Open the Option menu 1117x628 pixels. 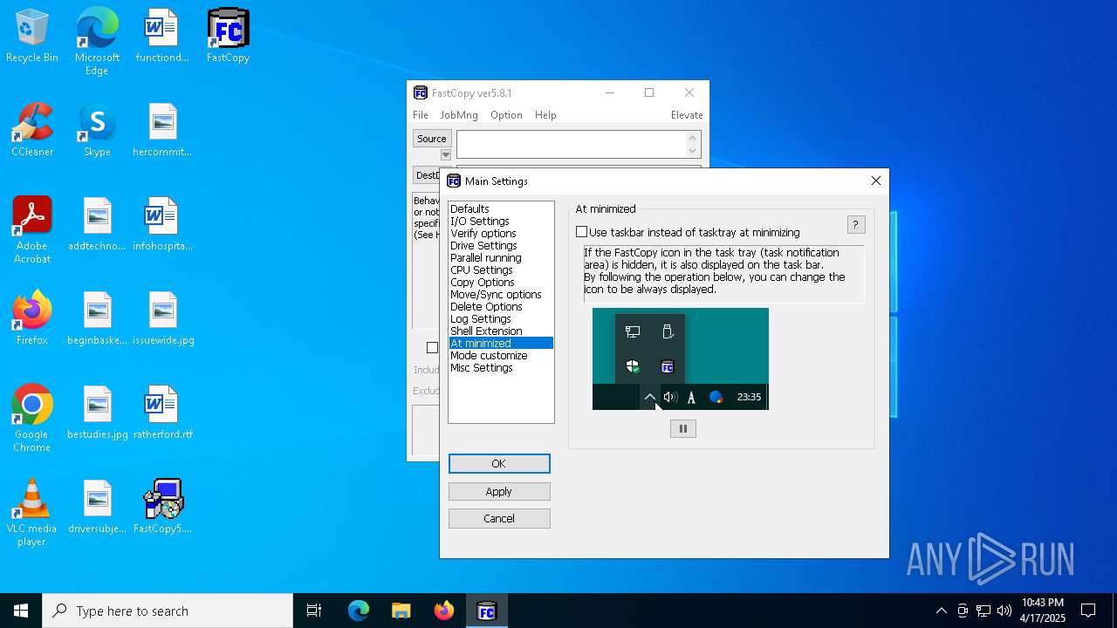pyautogui.click(x=506, y=115)
